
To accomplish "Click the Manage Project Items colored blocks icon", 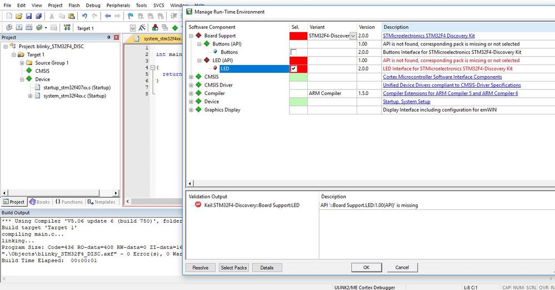I will tap(155, 27).
